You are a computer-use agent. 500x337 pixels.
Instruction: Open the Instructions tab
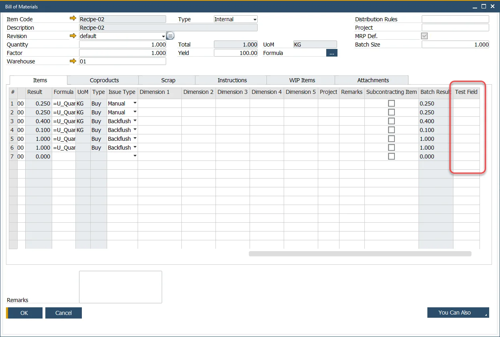[232, 80]
